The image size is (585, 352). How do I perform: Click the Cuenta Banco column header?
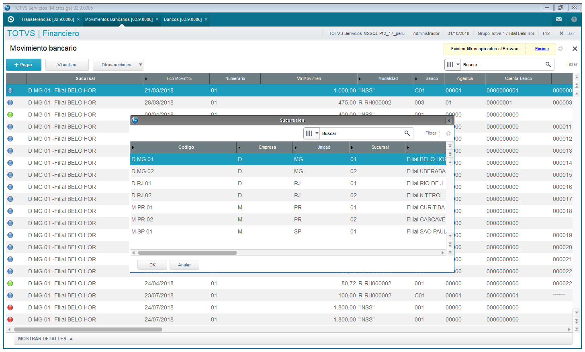pyautogui.click(x=518, y=78)
